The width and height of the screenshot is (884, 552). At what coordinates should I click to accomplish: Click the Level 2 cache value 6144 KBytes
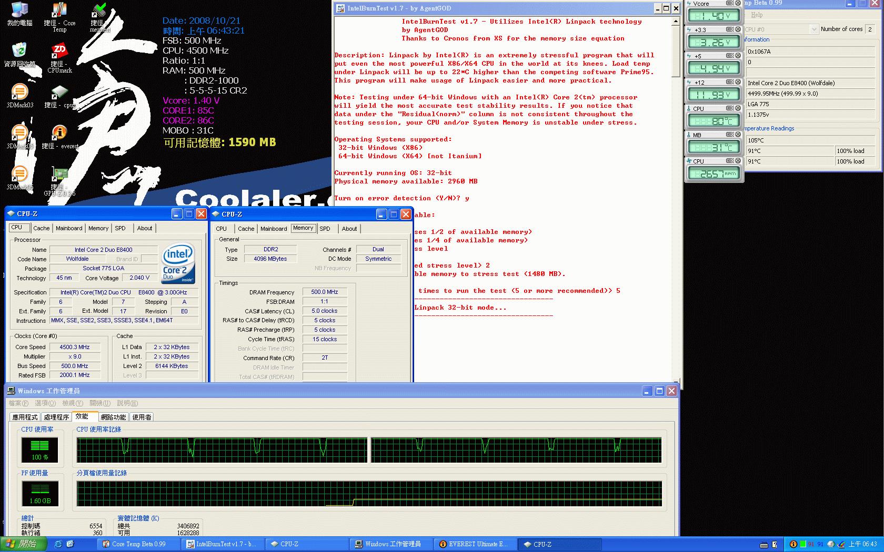click(x=172, y=366)
